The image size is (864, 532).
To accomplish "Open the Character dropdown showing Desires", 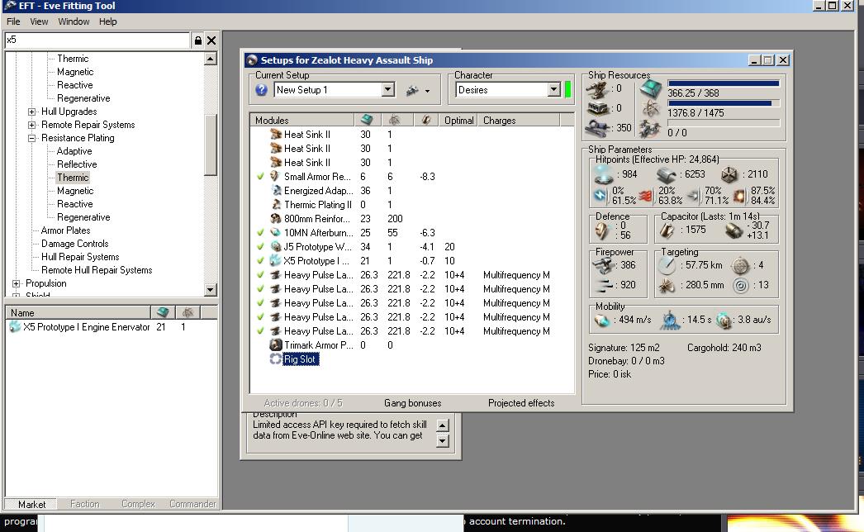I will click(x=554, y=89).
